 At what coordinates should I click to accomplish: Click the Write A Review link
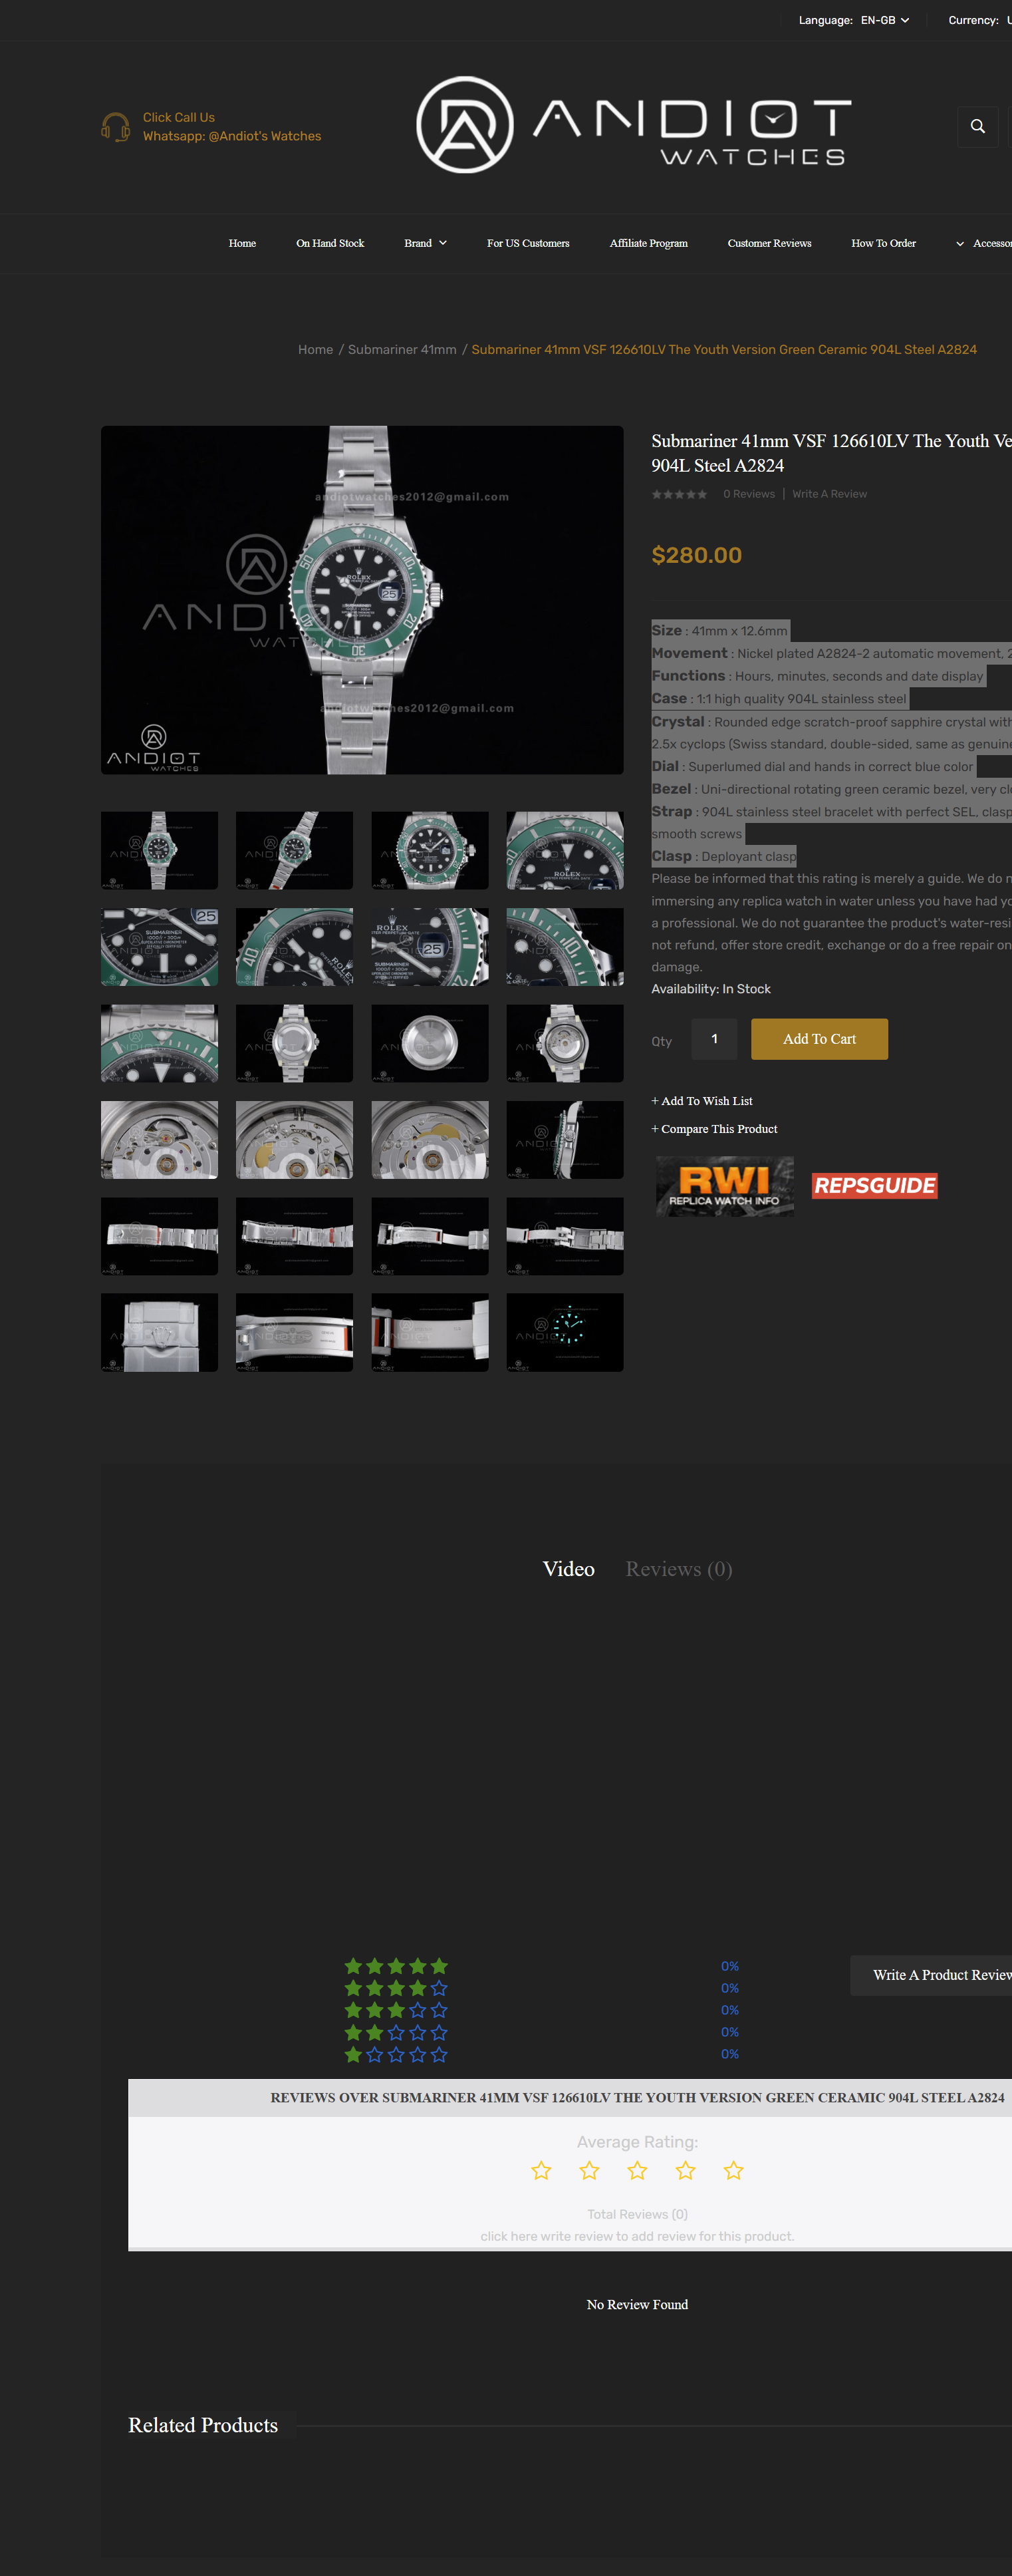[x=829, y=494]
